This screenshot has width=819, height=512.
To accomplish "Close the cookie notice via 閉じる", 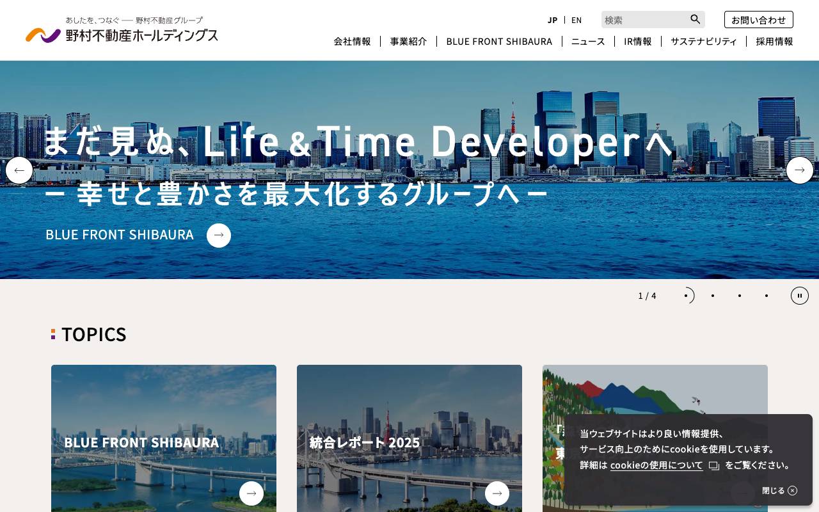I will click(x=779, y=490).
